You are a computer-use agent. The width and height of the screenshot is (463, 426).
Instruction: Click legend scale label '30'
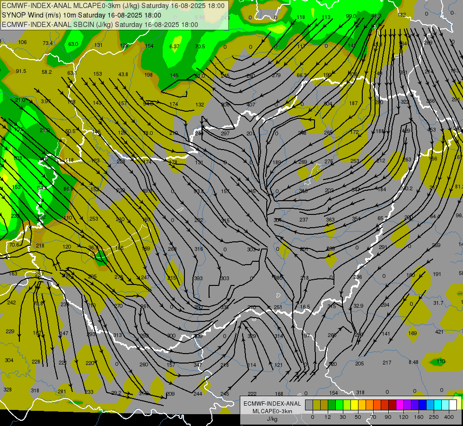pos(343,417)
